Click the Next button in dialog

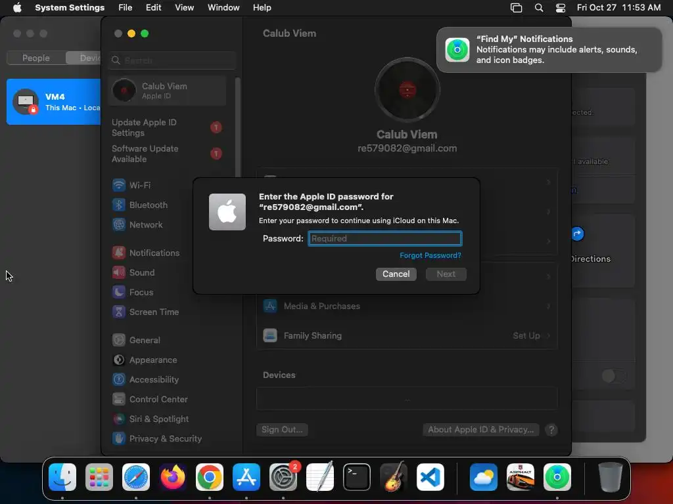point(446,274)
